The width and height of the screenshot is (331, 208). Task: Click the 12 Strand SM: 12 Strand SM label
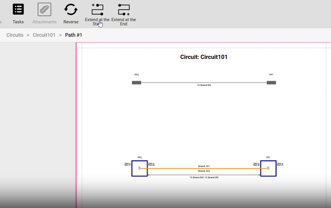click(204, 178)
